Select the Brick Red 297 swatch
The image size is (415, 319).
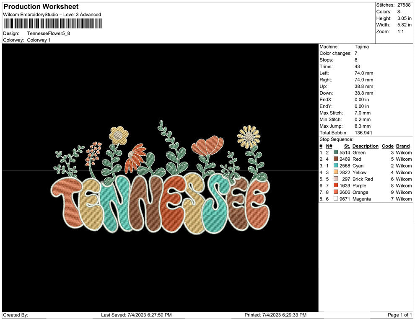point(336,179)
